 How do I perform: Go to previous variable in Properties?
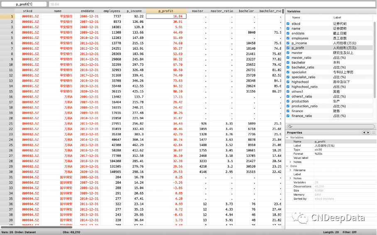click(x=364, y=132)
